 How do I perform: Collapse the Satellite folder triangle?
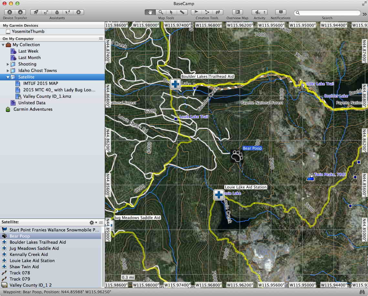click(x=8, y=77)
